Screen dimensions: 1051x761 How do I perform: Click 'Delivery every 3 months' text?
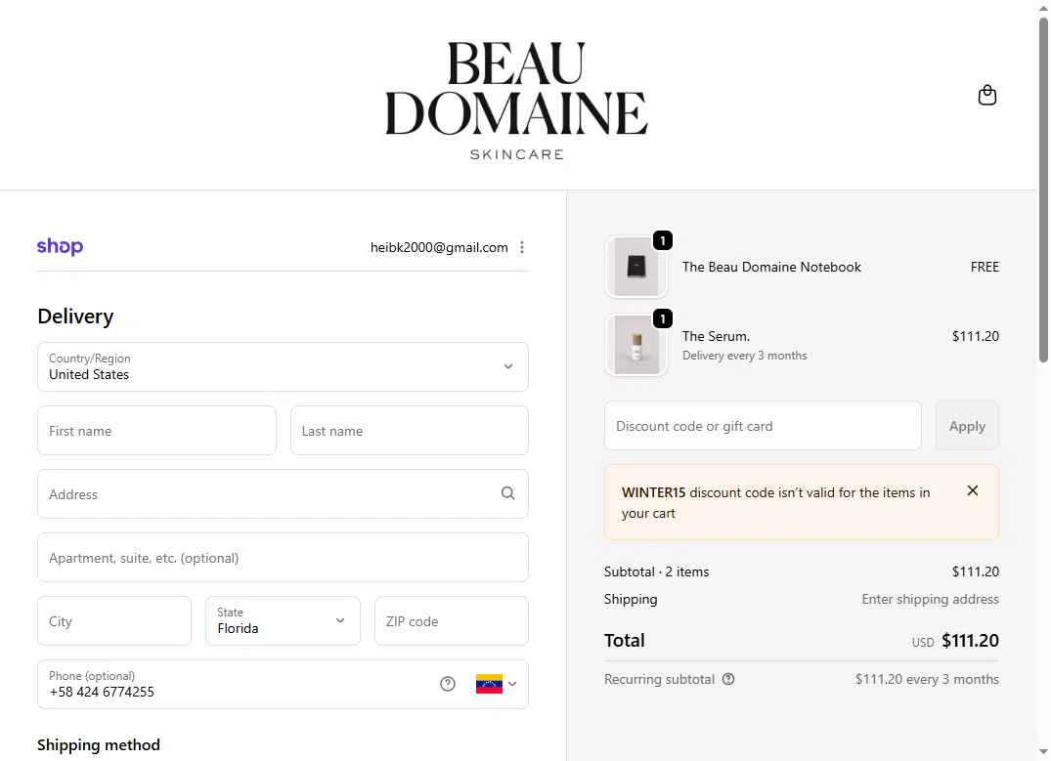point(745,356)
